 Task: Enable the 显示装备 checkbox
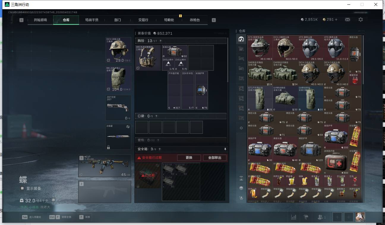22,188
